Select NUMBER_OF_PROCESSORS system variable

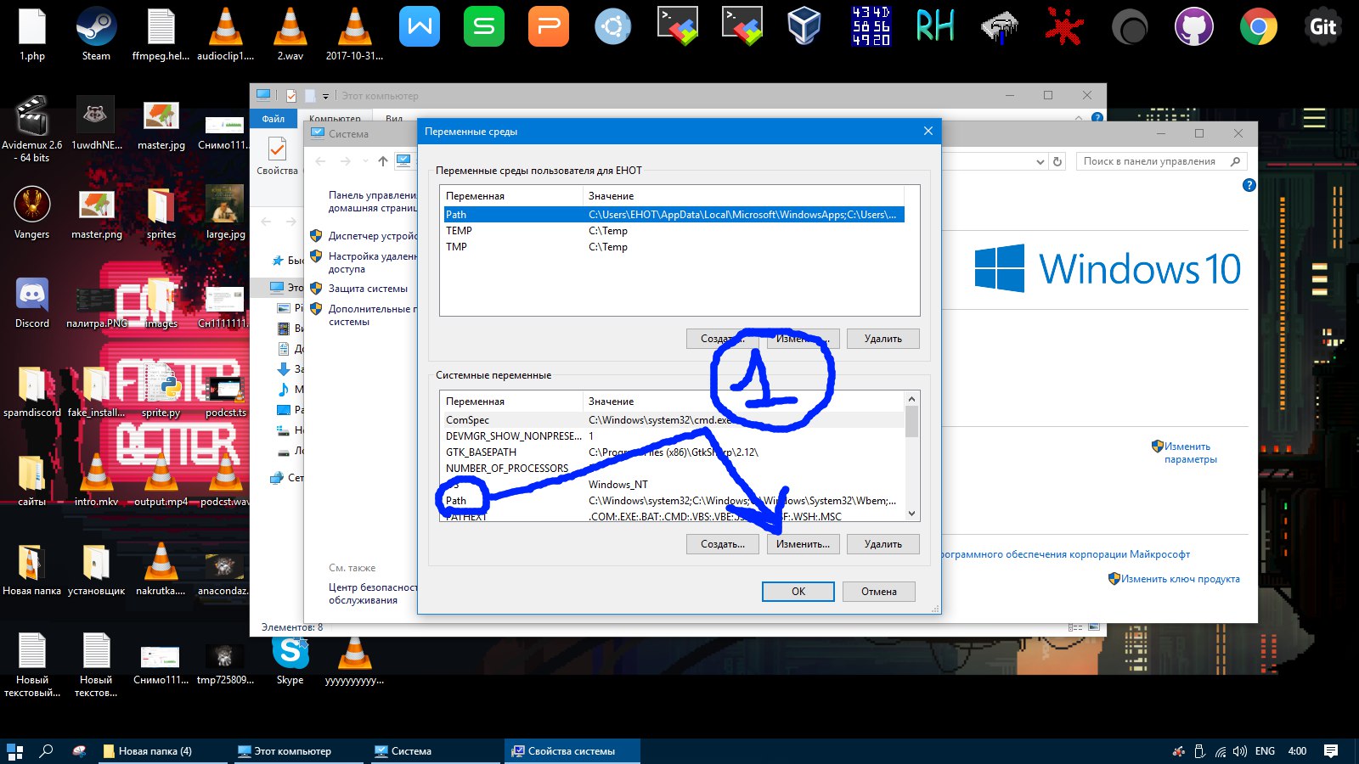674,469
